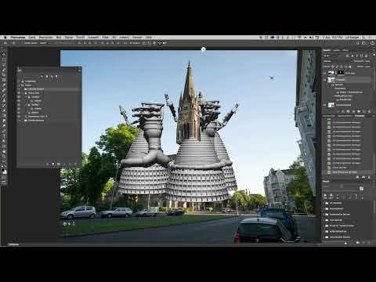Click the pan camera icon on the canvas
376x282 pixels.
(69, 223)
